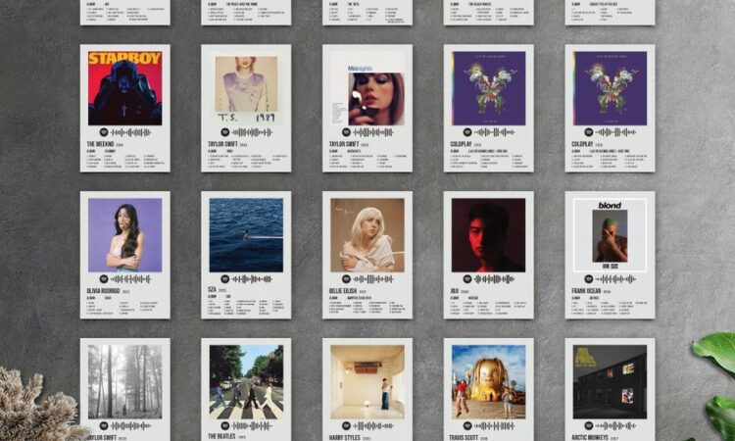Click the Spotify logo on the Beatles poster
Viewport: 735px width, 441px height.
pyautogui.click(x=225, y=425)
